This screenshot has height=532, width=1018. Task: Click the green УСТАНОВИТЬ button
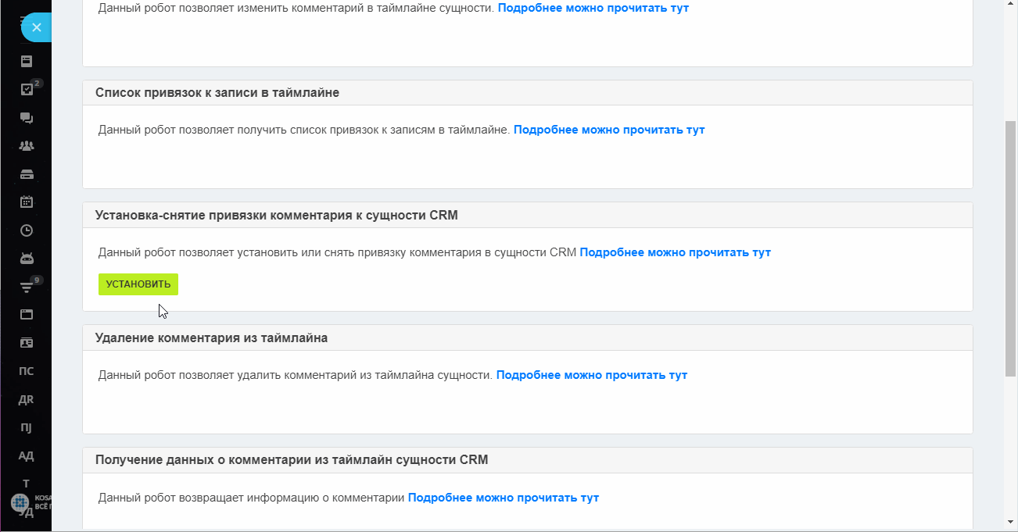coord(138,284)
